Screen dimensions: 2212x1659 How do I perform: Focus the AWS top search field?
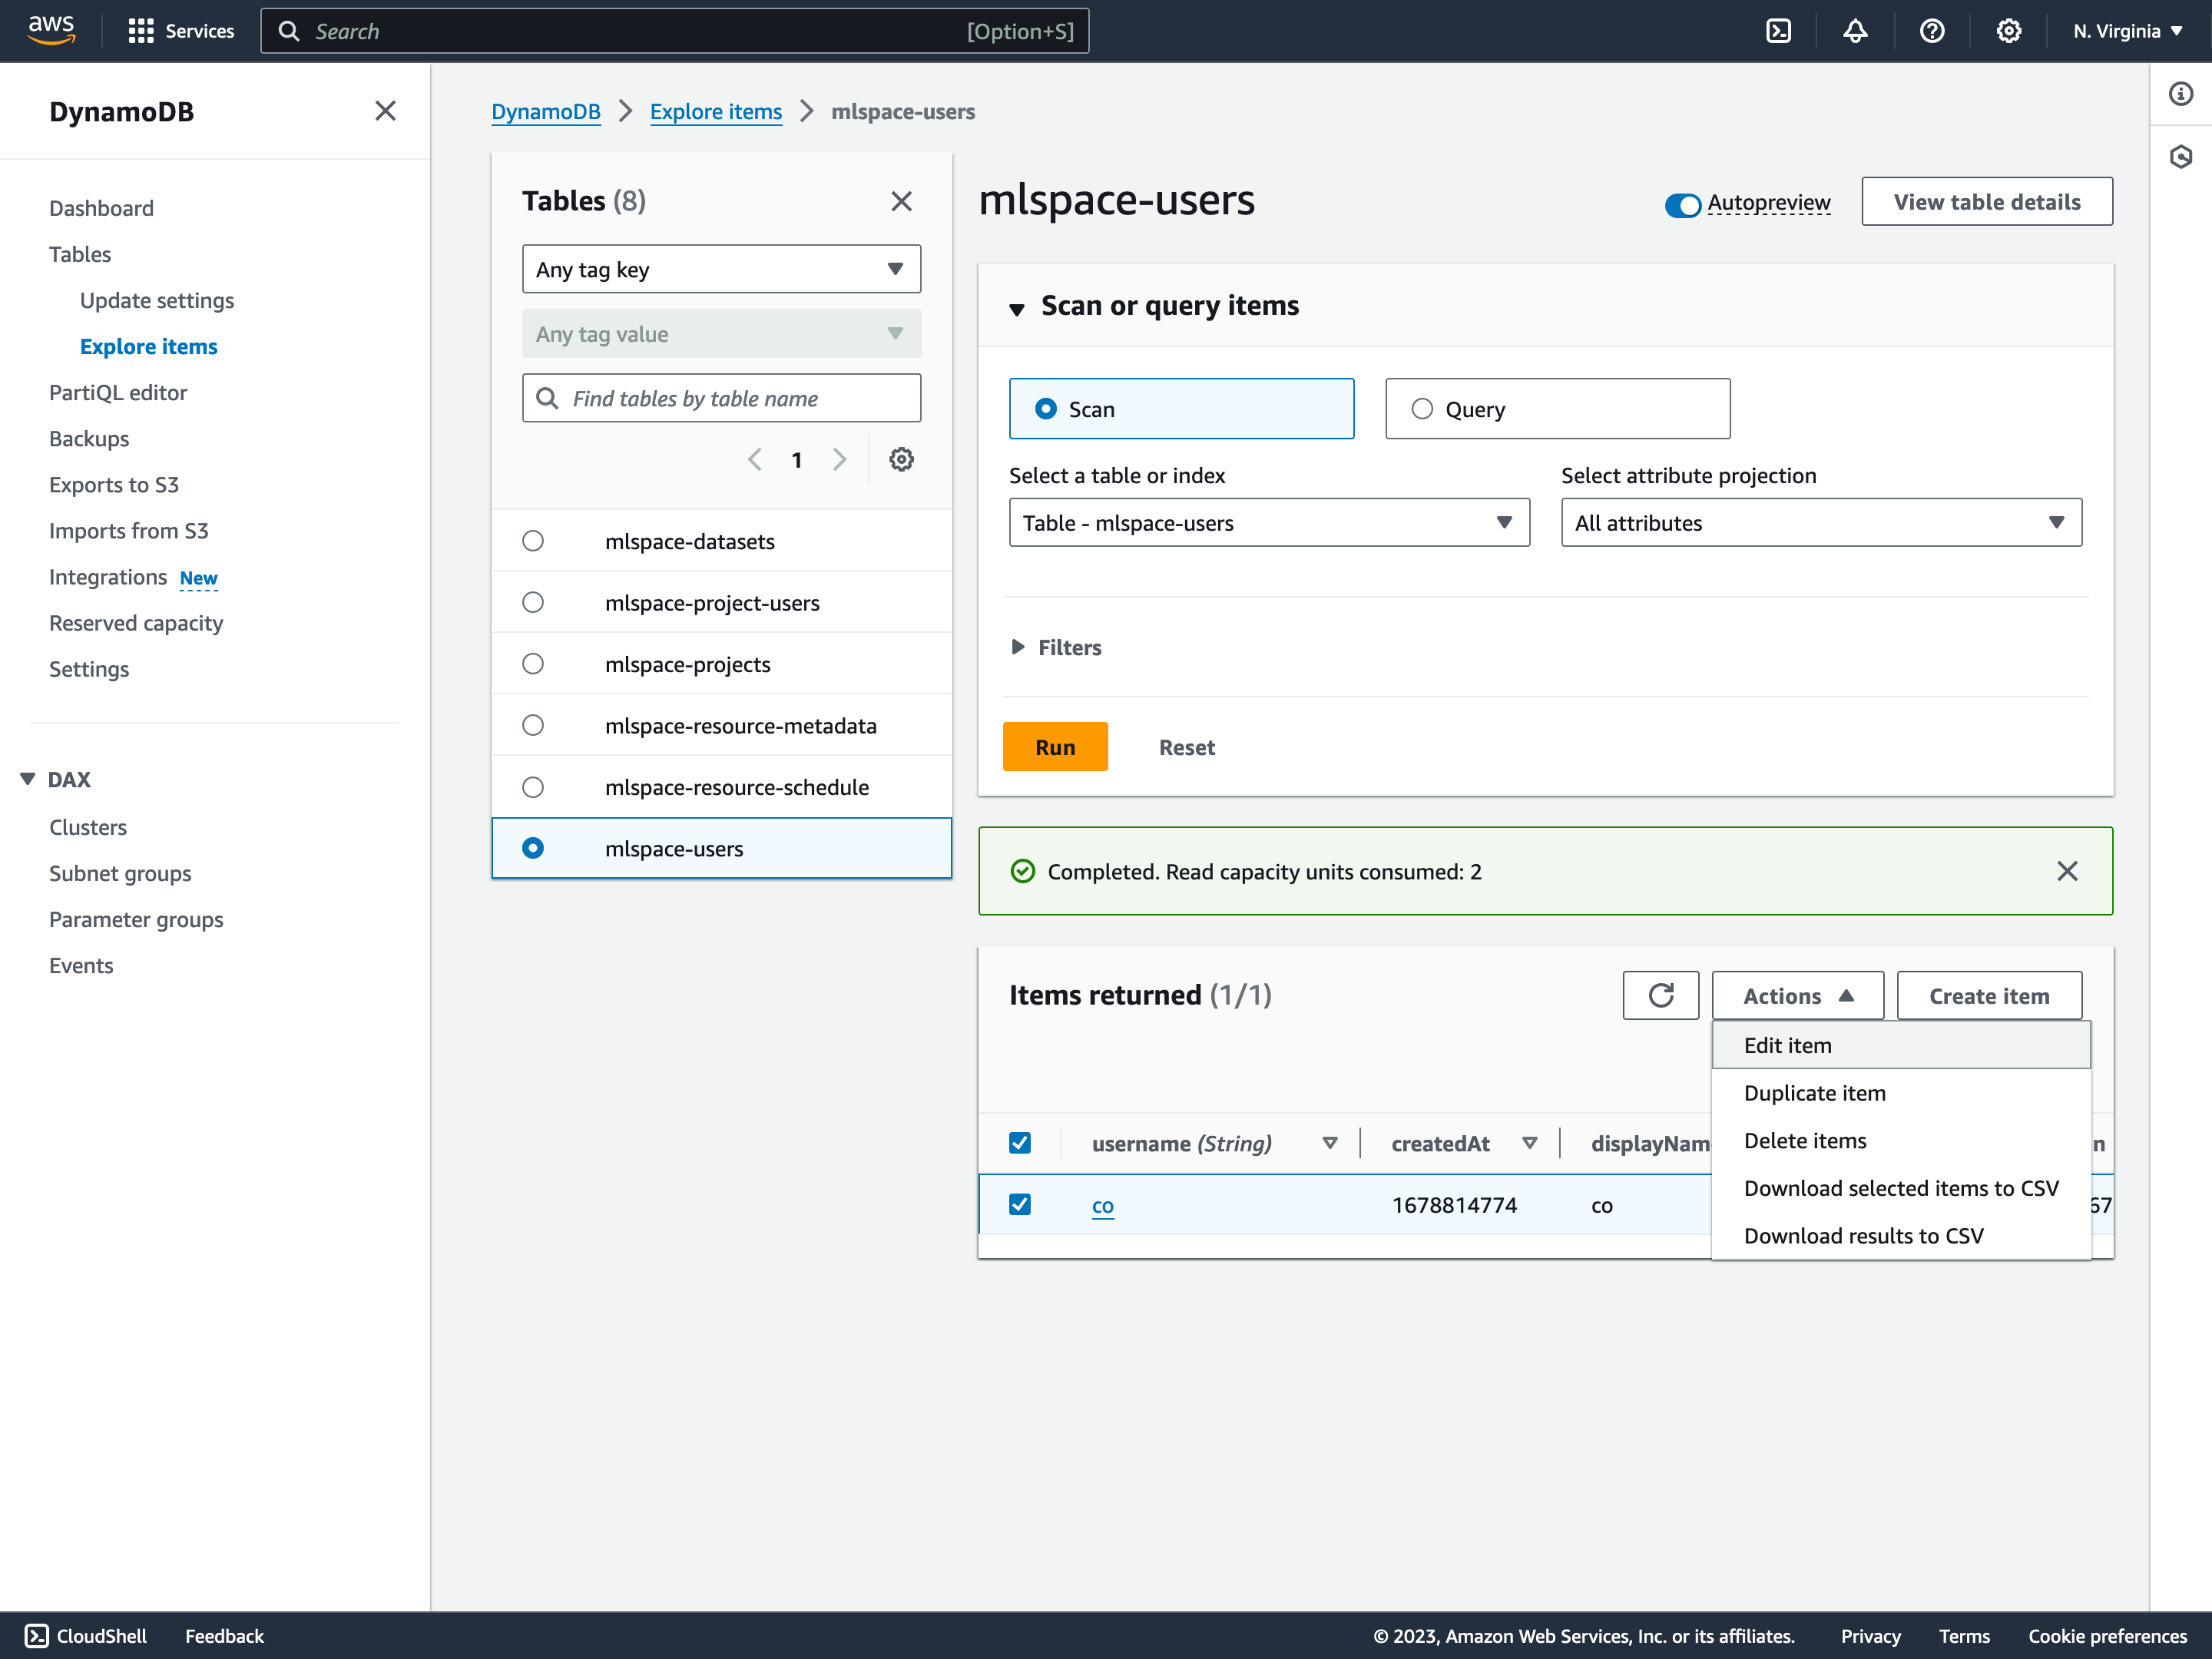point(674,31)
